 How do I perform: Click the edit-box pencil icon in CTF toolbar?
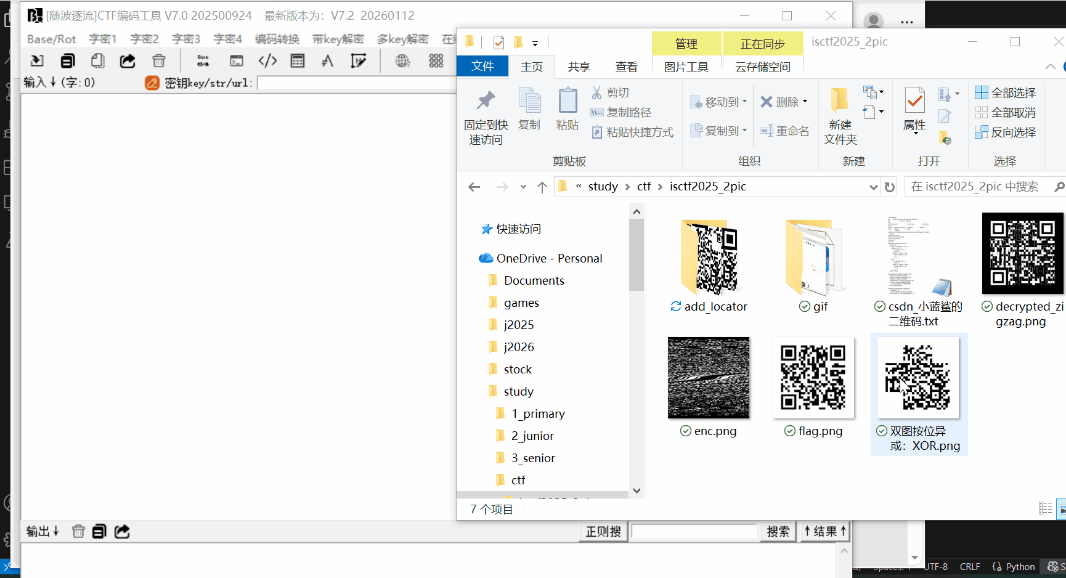[x=358, y=60]
